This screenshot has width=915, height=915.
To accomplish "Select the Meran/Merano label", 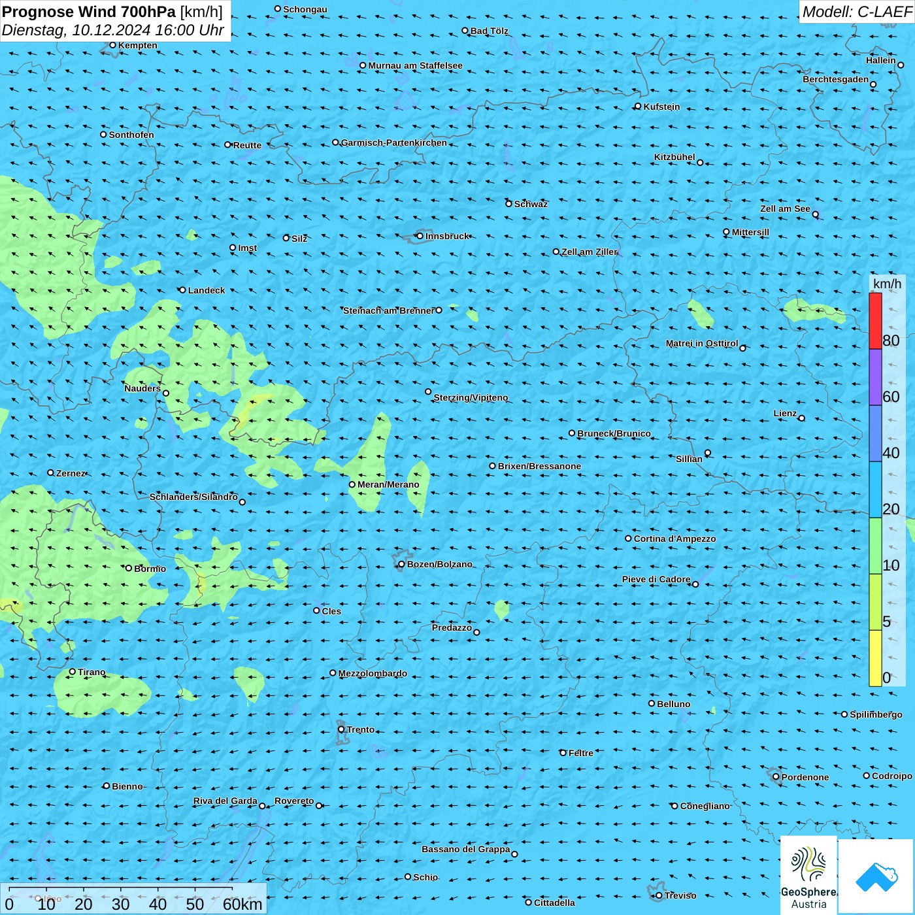I will click(388, 484).
